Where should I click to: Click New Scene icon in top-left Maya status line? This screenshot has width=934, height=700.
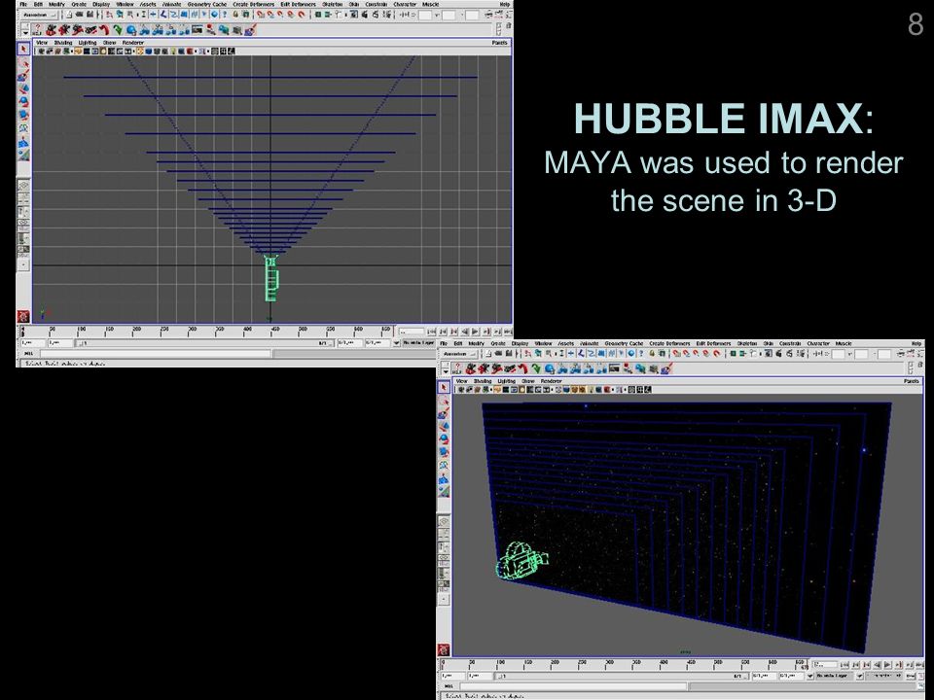tap(69, 15)
